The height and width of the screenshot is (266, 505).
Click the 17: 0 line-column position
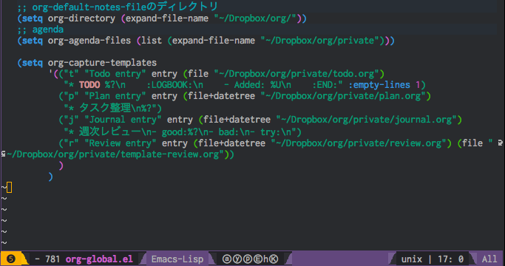point(450,259)
